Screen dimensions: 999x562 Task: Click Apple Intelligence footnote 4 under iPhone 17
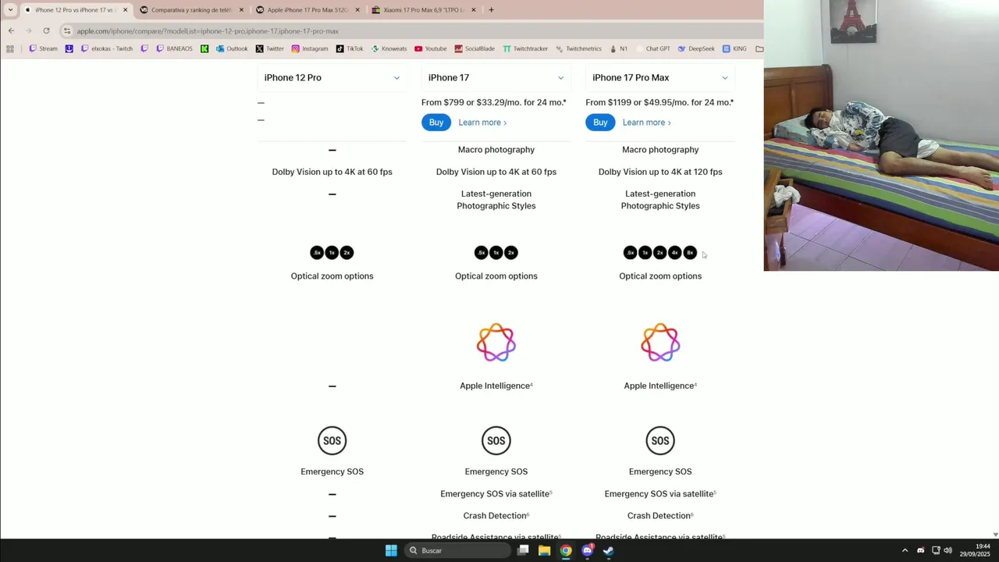pyautogui.click(x=531, y=383)
